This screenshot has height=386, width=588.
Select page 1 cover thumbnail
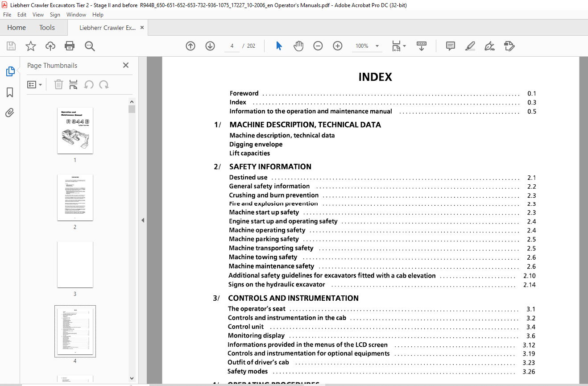(x=75, y=131)
